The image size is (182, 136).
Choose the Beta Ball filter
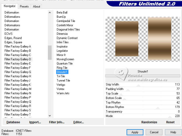62,12
